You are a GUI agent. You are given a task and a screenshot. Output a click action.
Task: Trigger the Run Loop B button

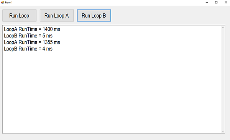[94, 16]
